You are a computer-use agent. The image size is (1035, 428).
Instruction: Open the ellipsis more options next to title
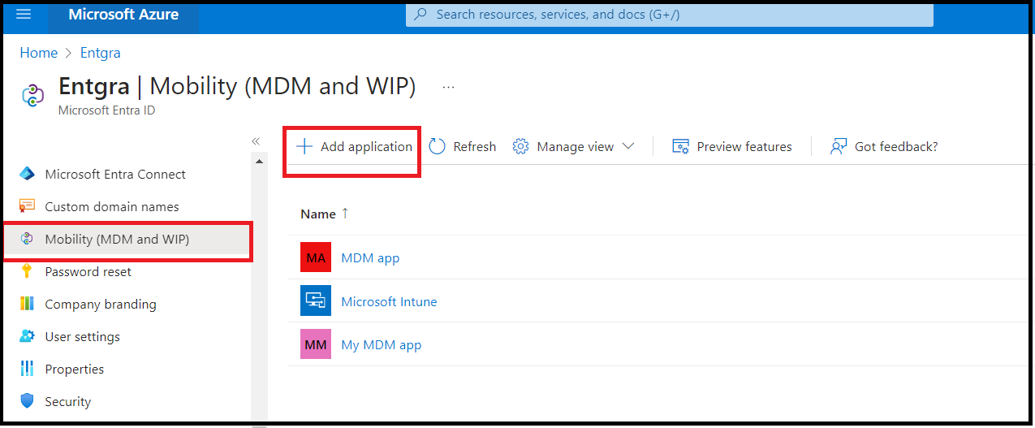point(449,87)
